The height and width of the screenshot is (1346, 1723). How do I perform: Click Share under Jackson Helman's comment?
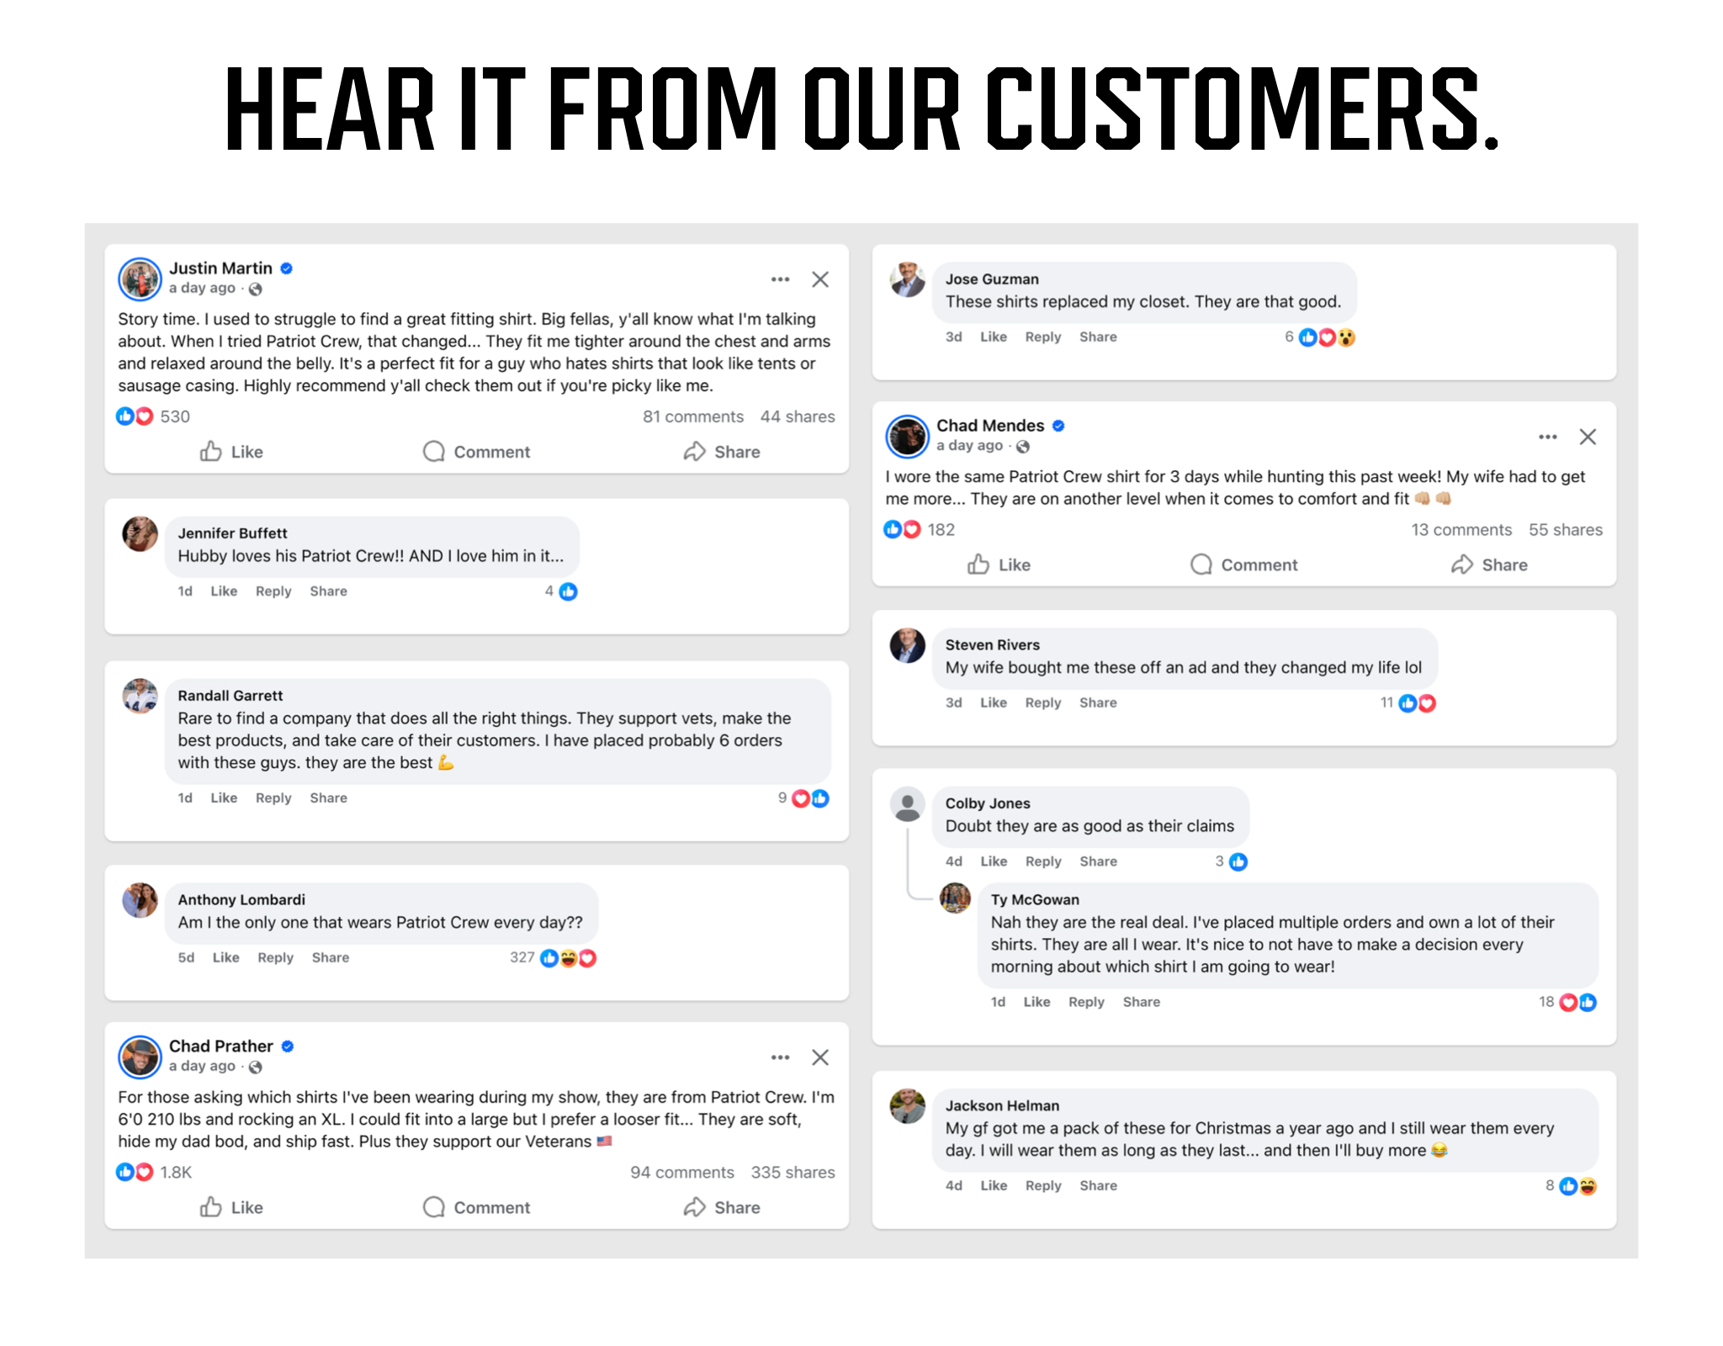pyautogui.click(x=1098, y=1185)
